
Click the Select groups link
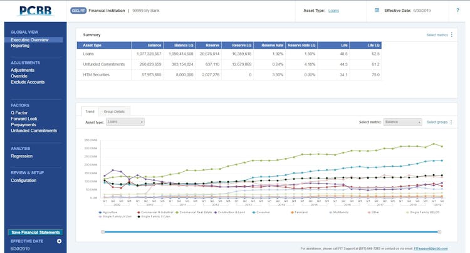437,122
